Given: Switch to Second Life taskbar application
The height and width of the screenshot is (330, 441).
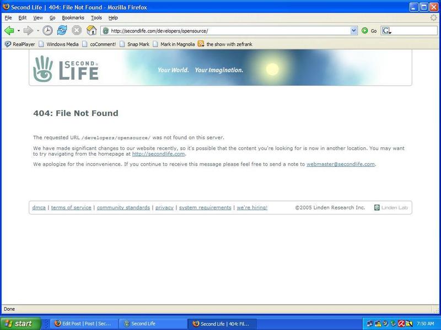Looking at the screenshot, I should (153, 323).
